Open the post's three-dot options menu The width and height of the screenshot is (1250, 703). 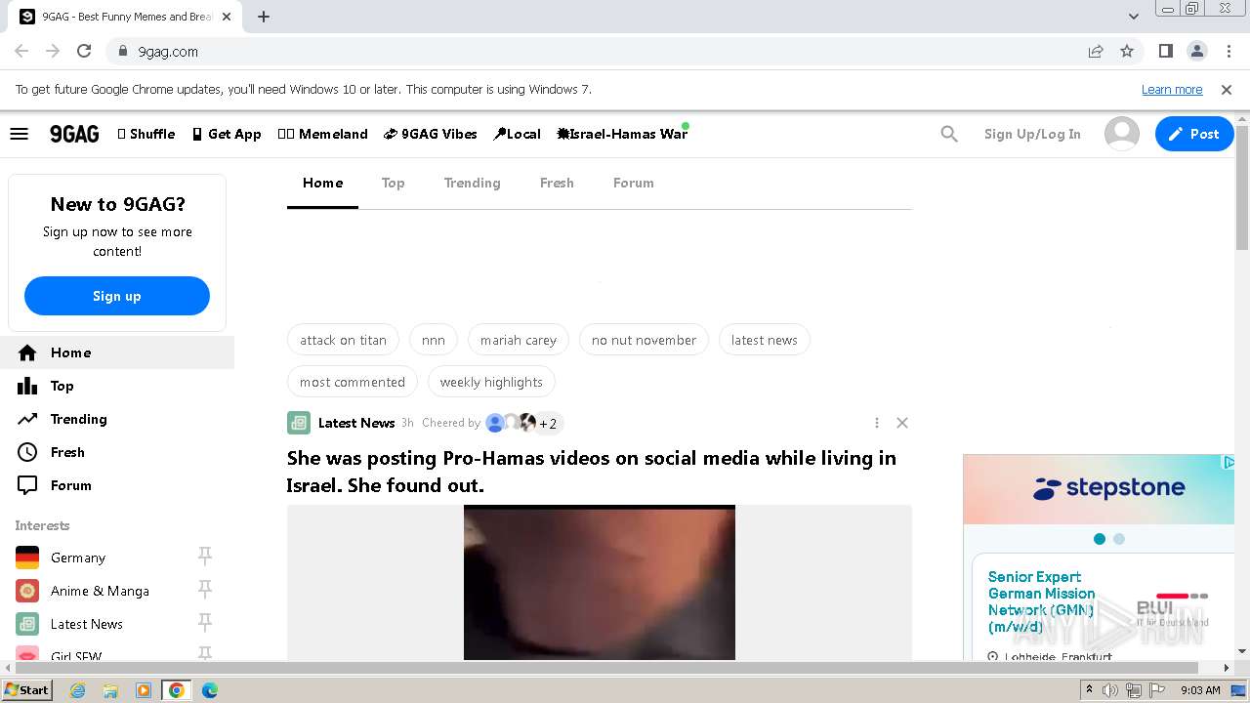coord(877,423)
